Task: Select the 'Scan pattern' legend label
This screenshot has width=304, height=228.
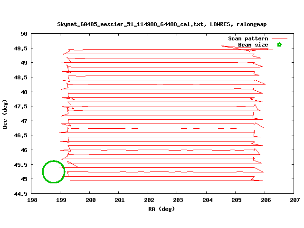Action: pos(248,38)
